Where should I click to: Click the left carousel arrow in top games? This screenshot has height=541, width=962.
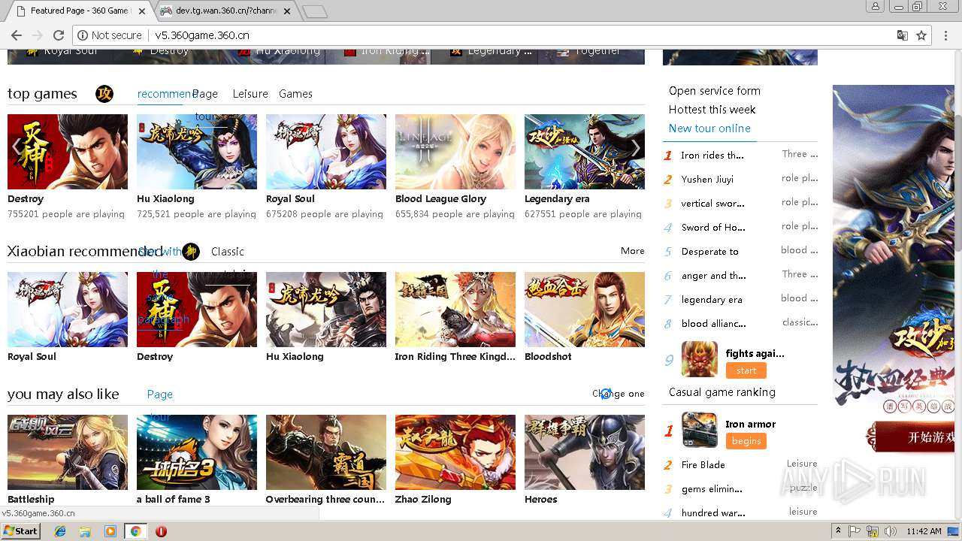click(17, 147)
